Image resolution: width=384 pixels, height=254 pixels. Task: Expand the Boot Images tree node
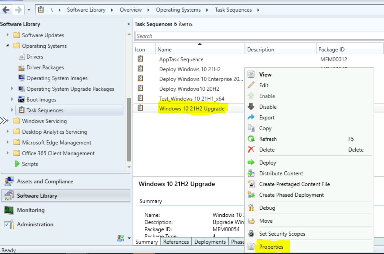click(x=12, y=100)
